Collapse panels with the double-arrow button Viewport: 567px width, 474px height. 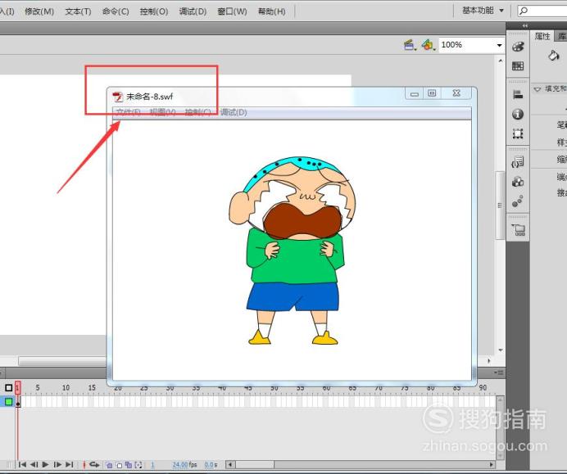(x=525, y=25)
